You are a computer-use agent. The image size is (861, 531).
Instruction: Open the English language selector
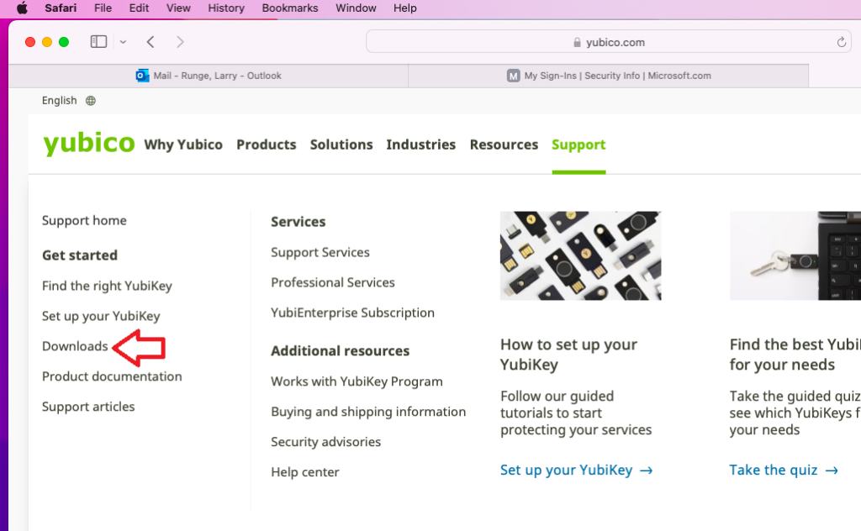[57, 100]
